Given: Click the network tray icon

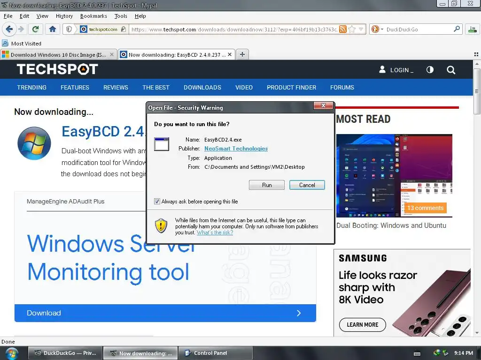Looking at the screenshot, I should pos(437,353).
